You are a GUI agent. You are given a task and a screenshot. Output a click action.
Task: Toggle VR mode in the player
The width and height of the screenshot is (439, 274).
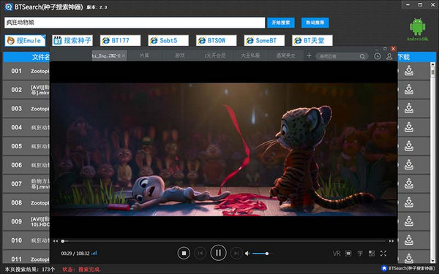tap(337, 254)
